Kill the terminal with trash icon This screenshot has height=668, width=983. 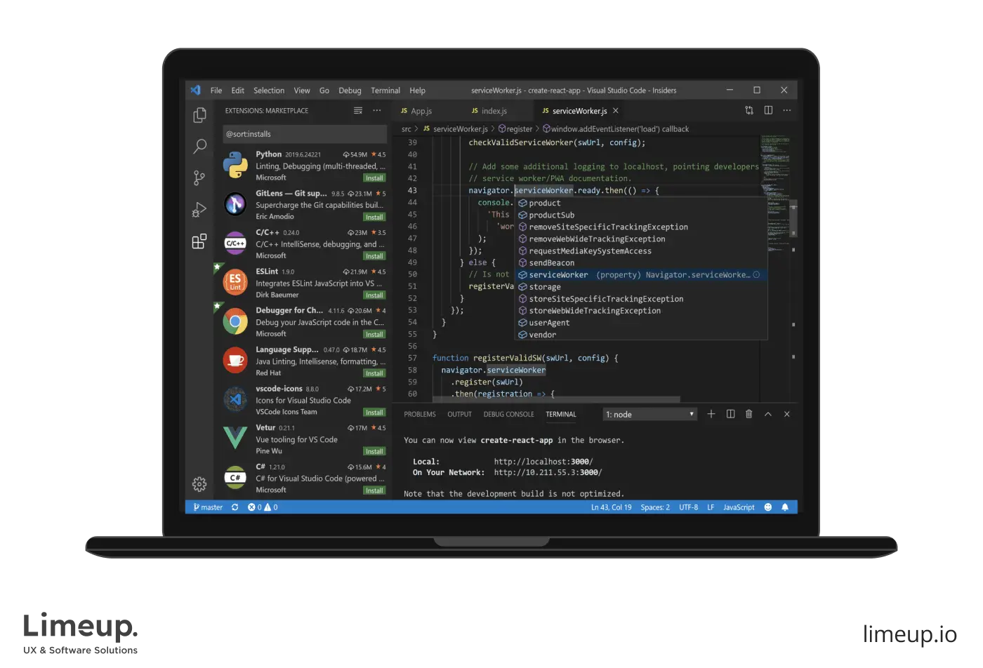click(748, 414)
